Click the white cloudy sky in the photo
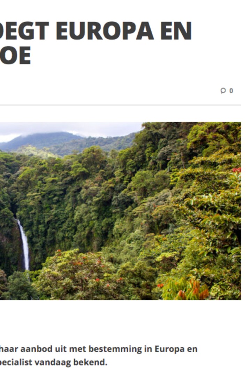Image resolution: width=251 pixels, height=376 pixels. 72,128
